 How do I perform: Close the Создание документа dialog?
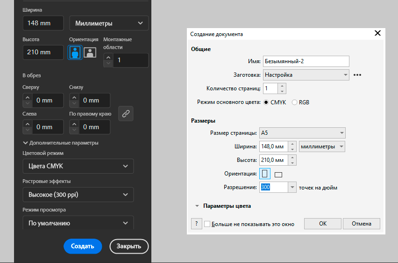[x=377, y=34]
